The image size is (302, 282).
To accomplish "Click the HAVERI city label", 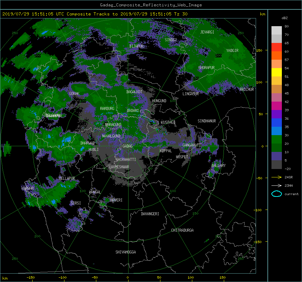I will [116, 200].
